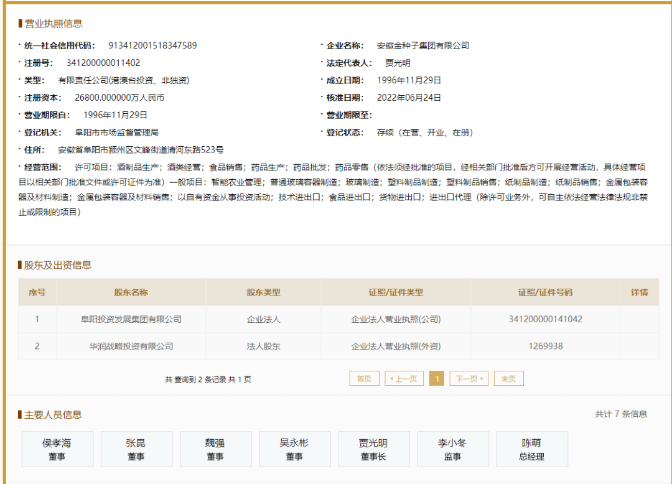672x484 pixels.
Task: Select the 股东名称 column header
Action: (131, 292)
